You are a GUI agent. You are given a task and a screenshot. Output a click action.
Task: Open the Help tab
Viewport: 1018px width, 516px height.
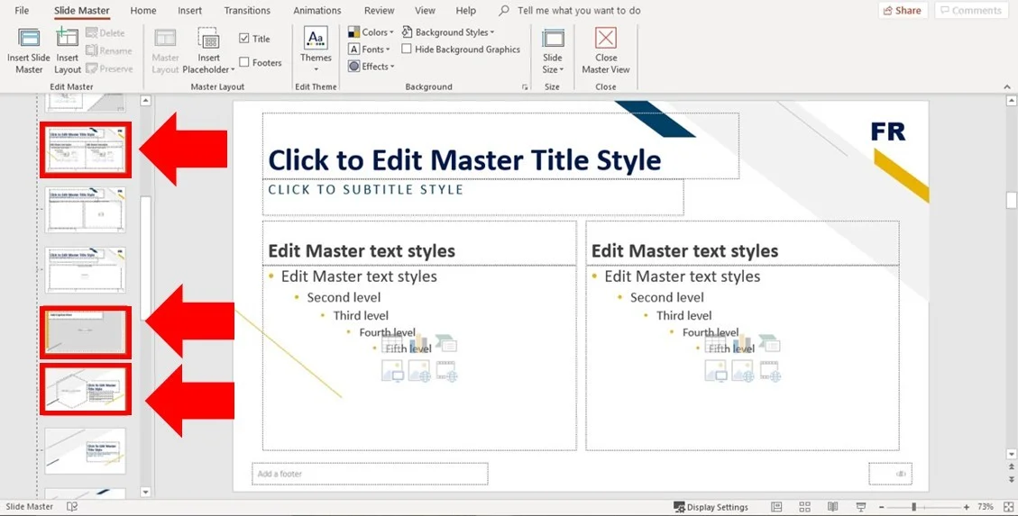(x=465, y=11)
